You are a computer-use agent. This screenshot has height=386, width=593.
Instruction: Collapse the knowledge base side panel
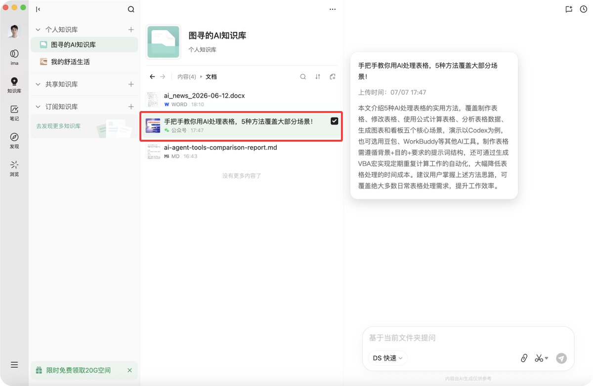tap(38, 9)
